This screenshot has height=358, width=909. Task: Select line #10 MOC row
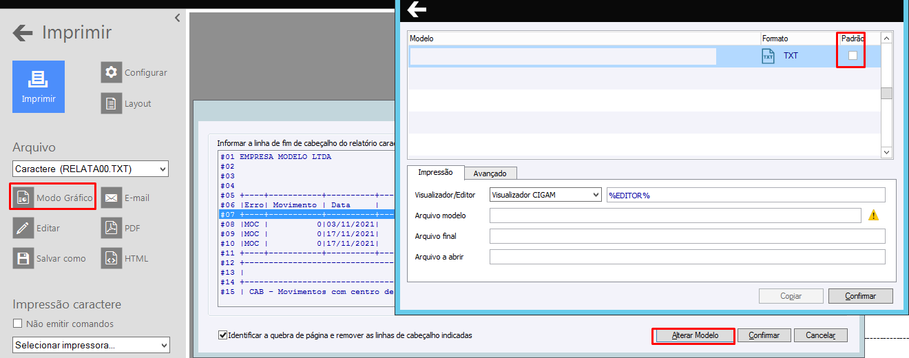pyautogui.click(x=305, y=243)
